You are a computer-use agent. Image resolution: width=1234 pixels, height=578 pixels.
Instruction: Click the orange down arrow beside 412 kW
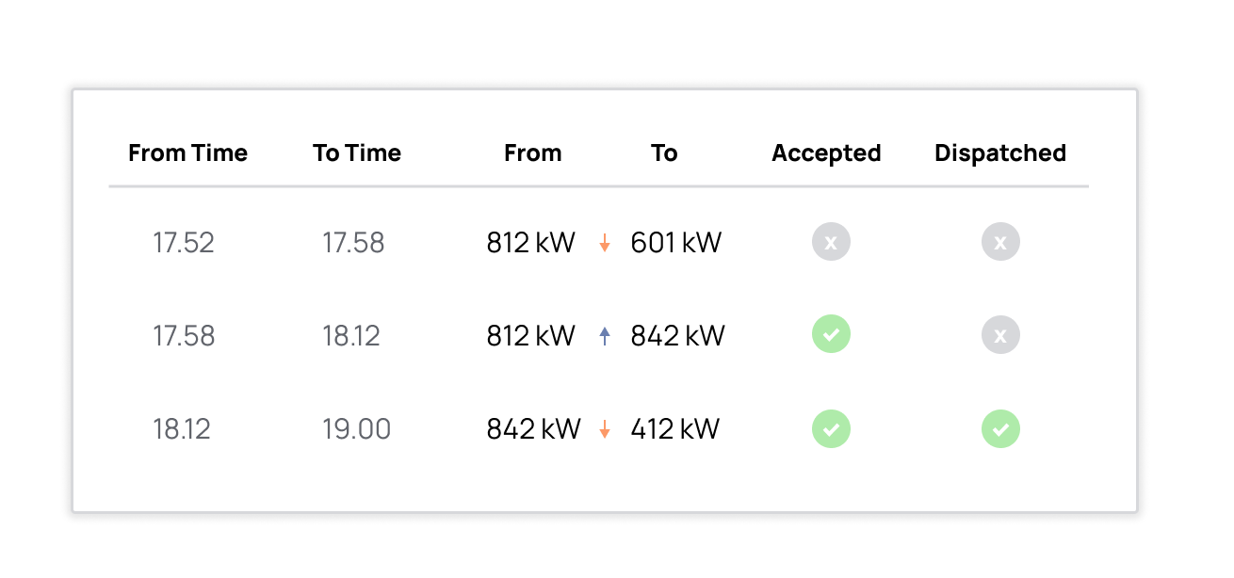[x=605, y=430]
